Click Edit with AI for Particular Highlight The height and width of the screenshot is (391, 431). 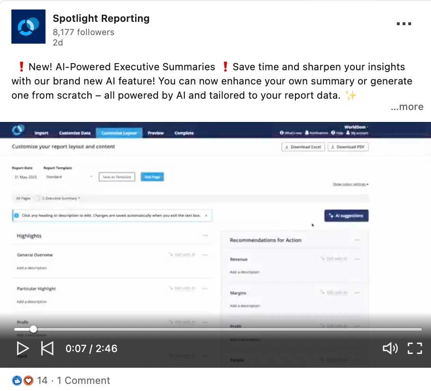[x=182, y=289]
